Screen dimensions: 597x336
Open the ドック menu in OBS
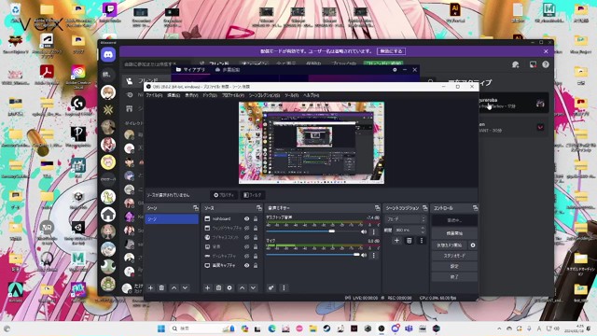(209, 95)
